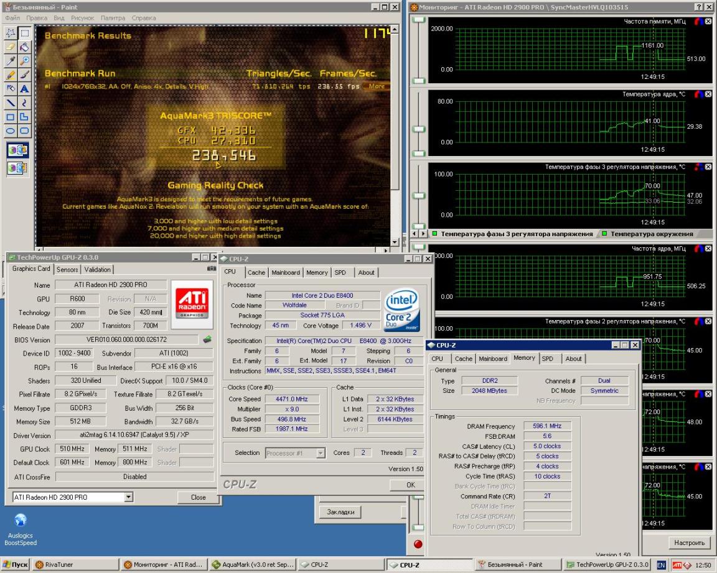The width and height of the screenshot is (717, 573).
Task: Toggle magnet icon on core clock graph
Action: pos(699,249)
